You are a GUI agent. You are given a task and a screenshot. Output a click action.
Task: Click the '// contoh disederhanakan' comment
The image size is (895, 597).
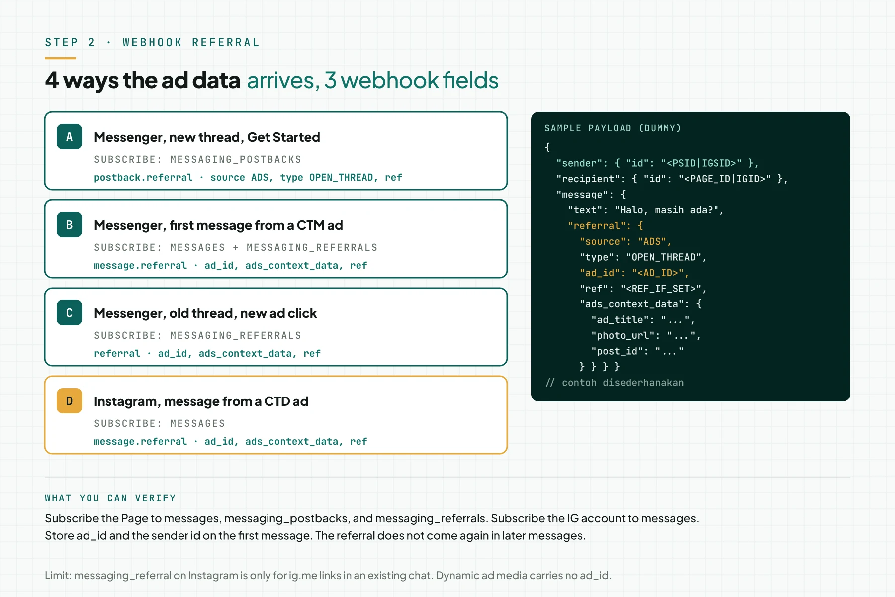tap(615, 383)
